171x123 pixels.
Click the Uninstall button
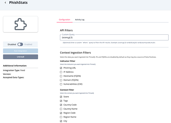[21, 57]
